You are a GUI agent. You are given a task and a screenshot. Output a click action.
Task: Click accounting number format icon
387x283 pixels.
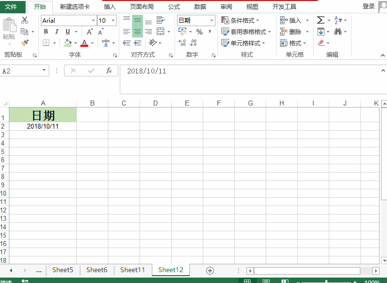click(x=182, y=32)
